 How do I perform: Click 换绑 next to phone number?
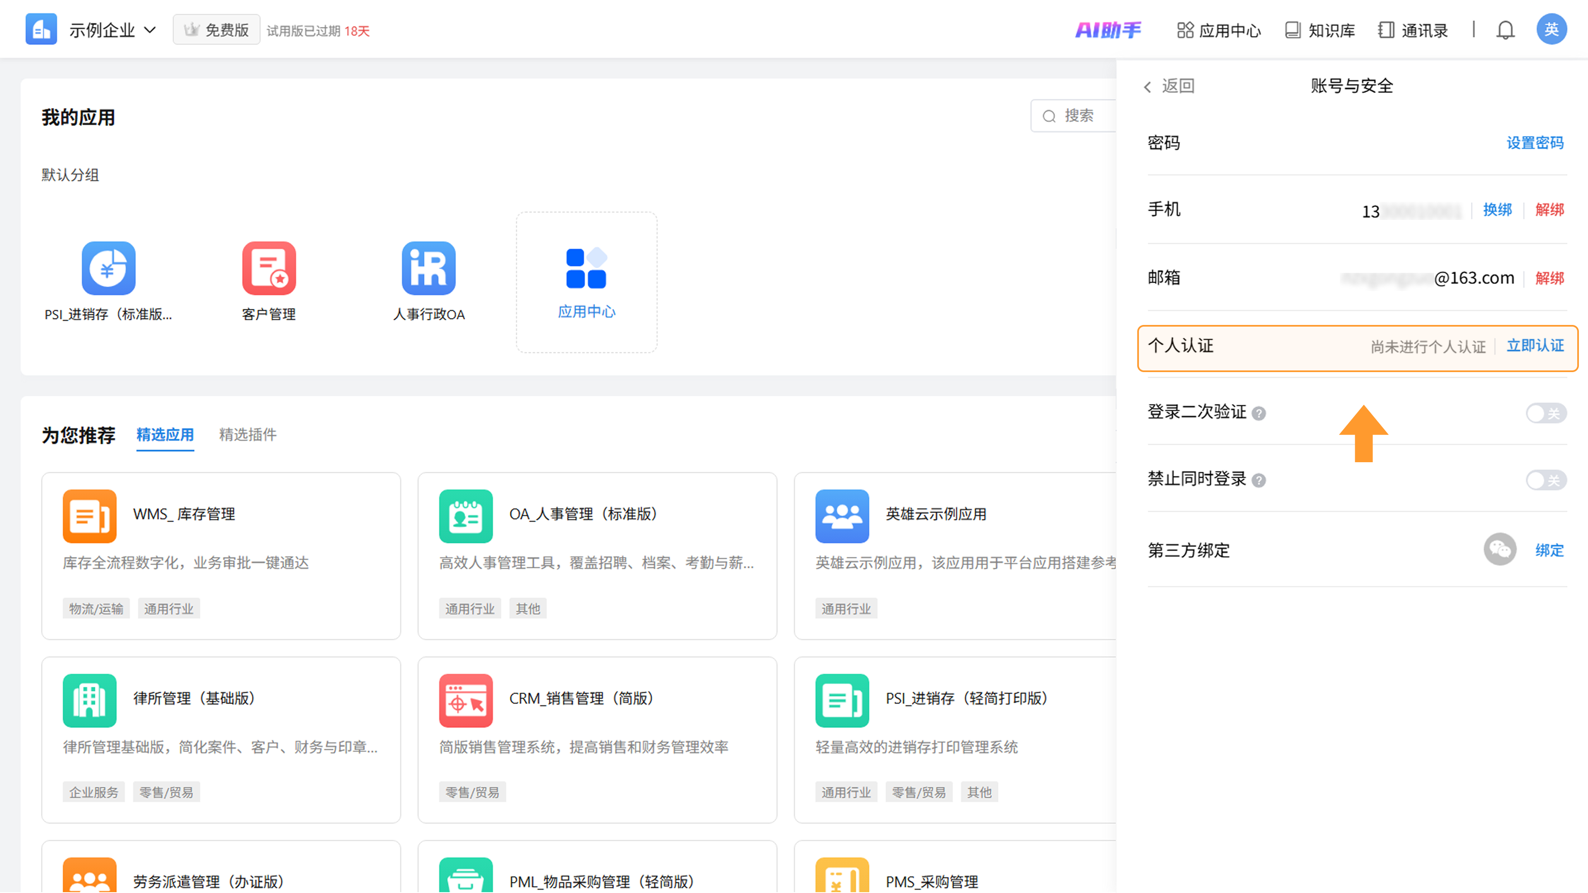(1497, 210)
